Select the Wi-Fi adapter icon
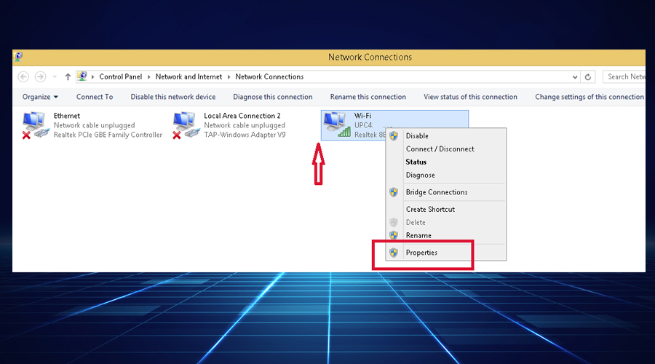The height and width of the screenshot is (364, 655). tap(336, 124)
